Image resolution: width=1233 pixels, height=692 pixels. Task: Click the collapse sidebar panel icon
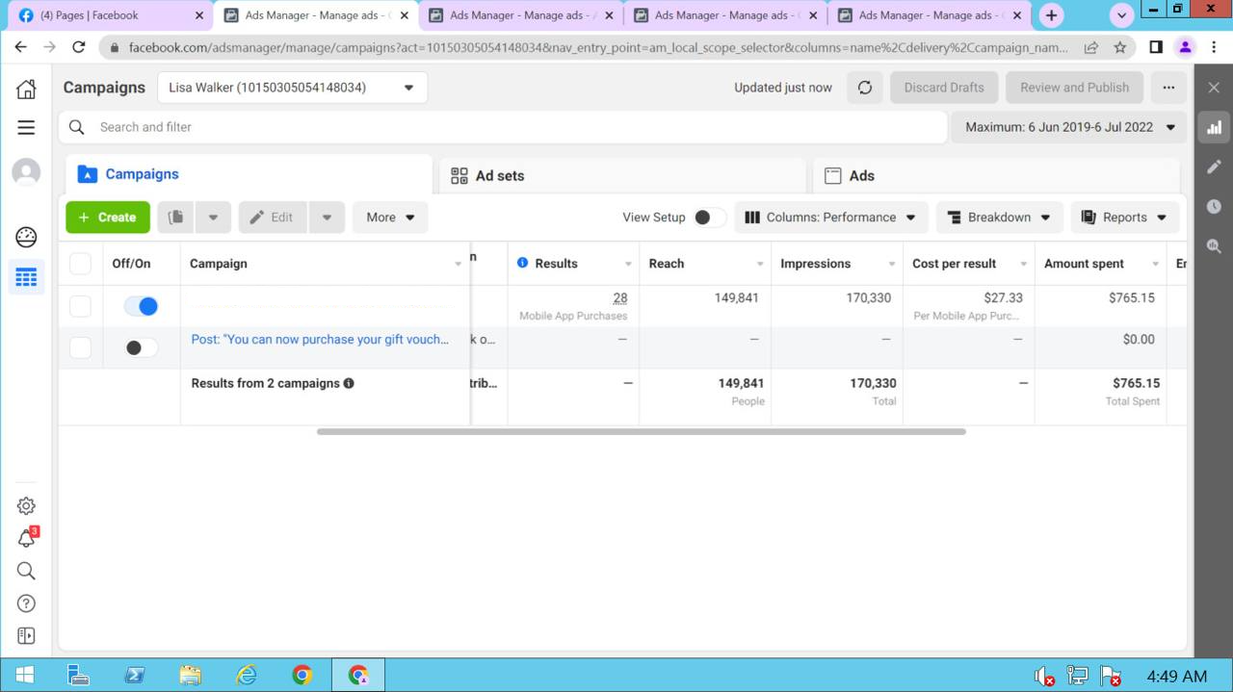click(x=26, y=635)
